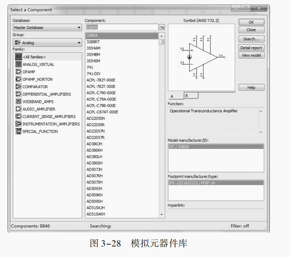Click the op-amp symbol preview
The image size is (291, 257).
click(201, 57)
